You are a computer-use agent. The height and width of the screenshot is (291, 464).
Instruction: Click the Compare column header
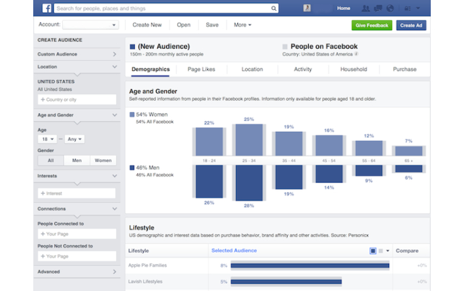(x=407, y=251)
